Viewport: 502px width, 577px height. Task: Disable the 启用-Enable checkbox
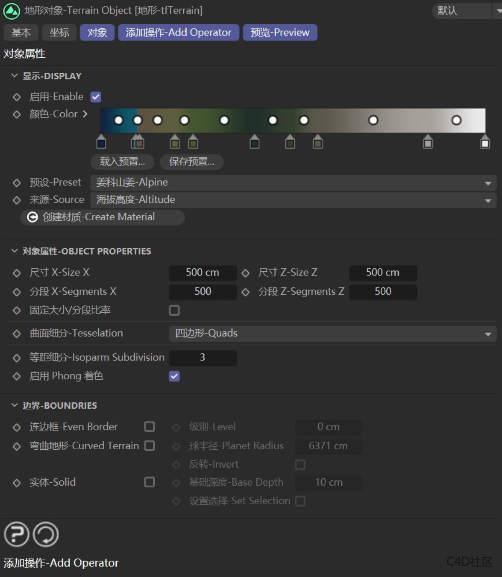(95, 97)
